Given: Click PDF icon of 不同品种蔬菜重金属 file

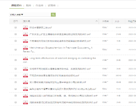Looking at the screenshot, I should pos(25,75).
